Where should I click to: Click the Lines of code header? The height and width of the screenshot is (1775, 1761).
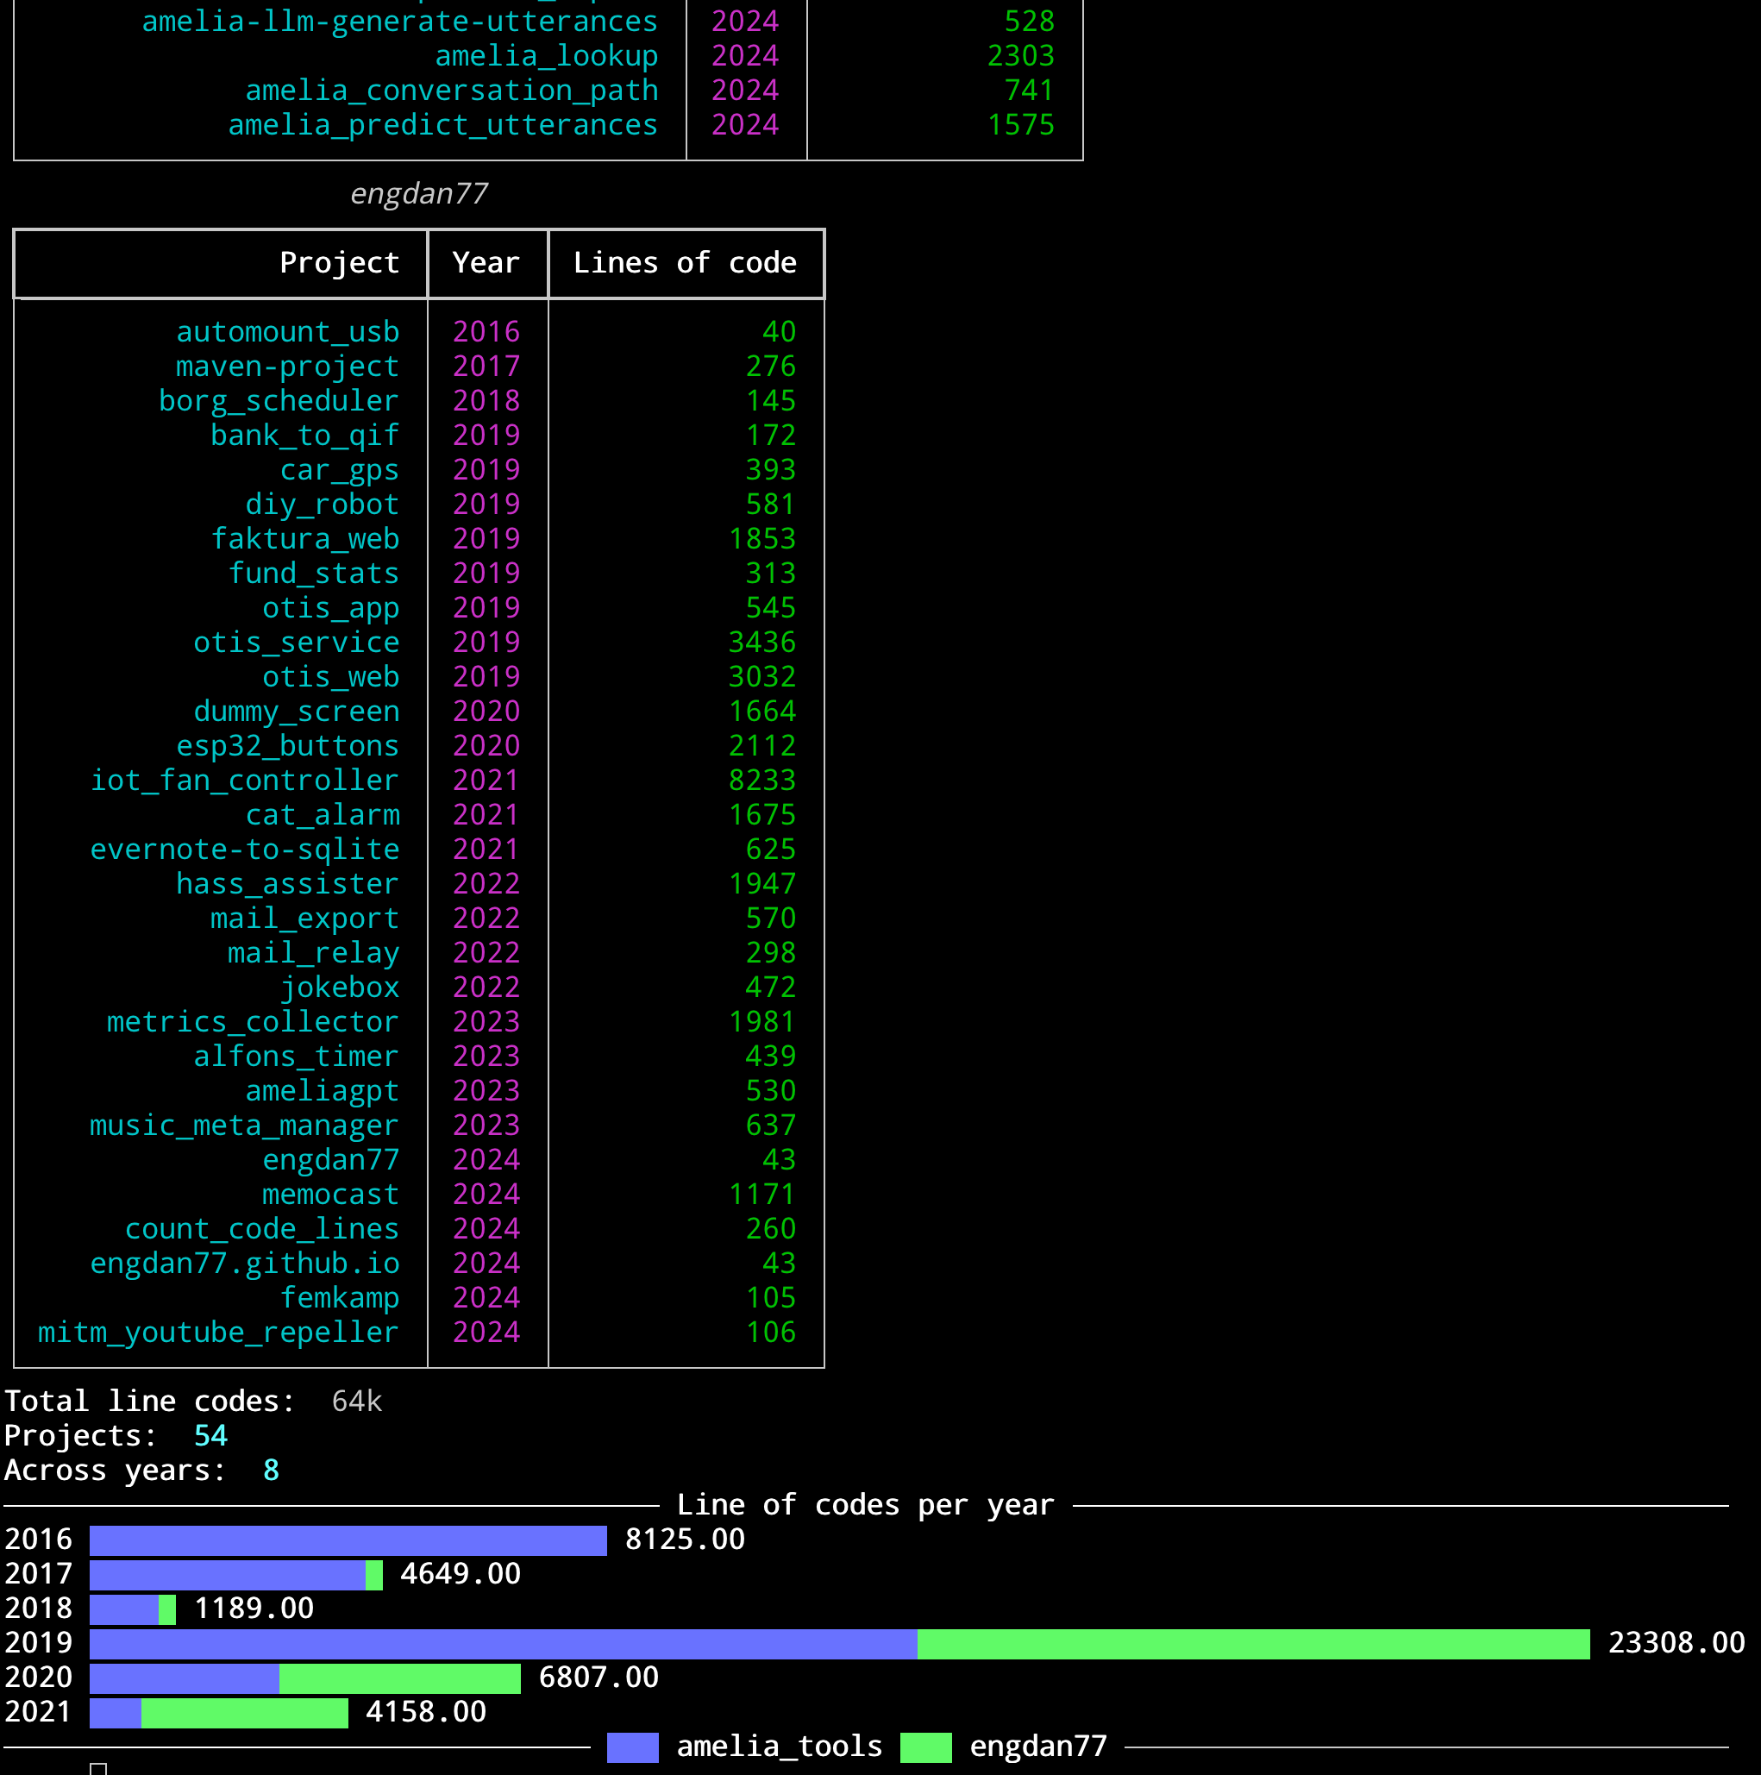(685, 263)
